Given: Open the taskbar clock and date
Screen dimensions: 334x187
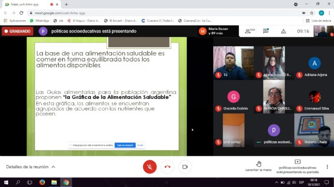Looking at the screenshot, I should (x=314, y=182).
